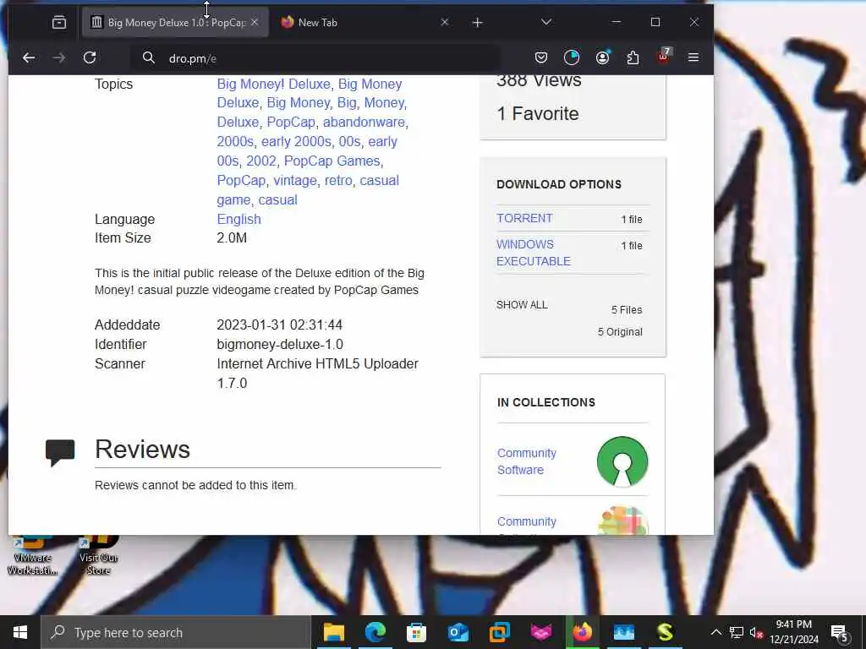This screenshot has width=866, height=649.
Task: Reload the current page
Action: click(90, 57)
